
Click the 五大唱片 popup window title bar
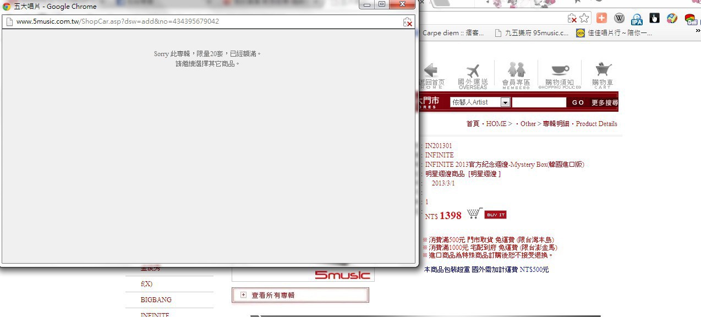pyautogui.click(x=182, y=7)
